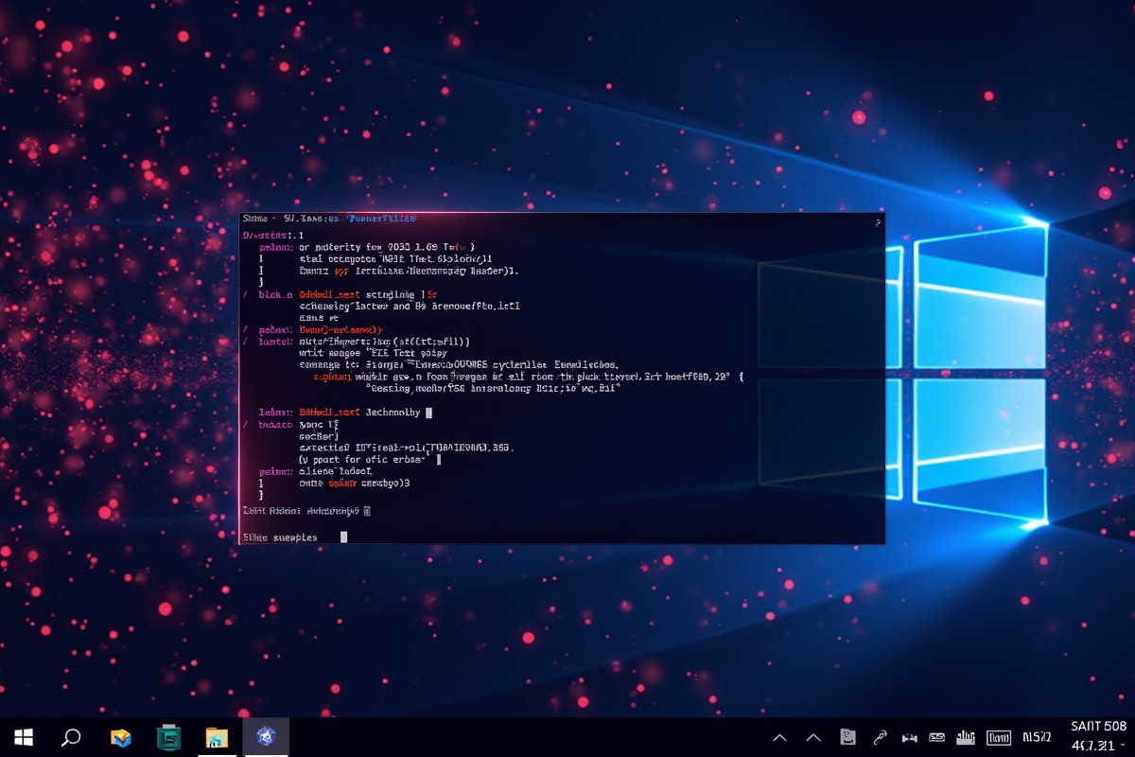Click the tray text indicator left of the clock
The height and width of the screenshot is (757, 1135).
(1037, 737)
